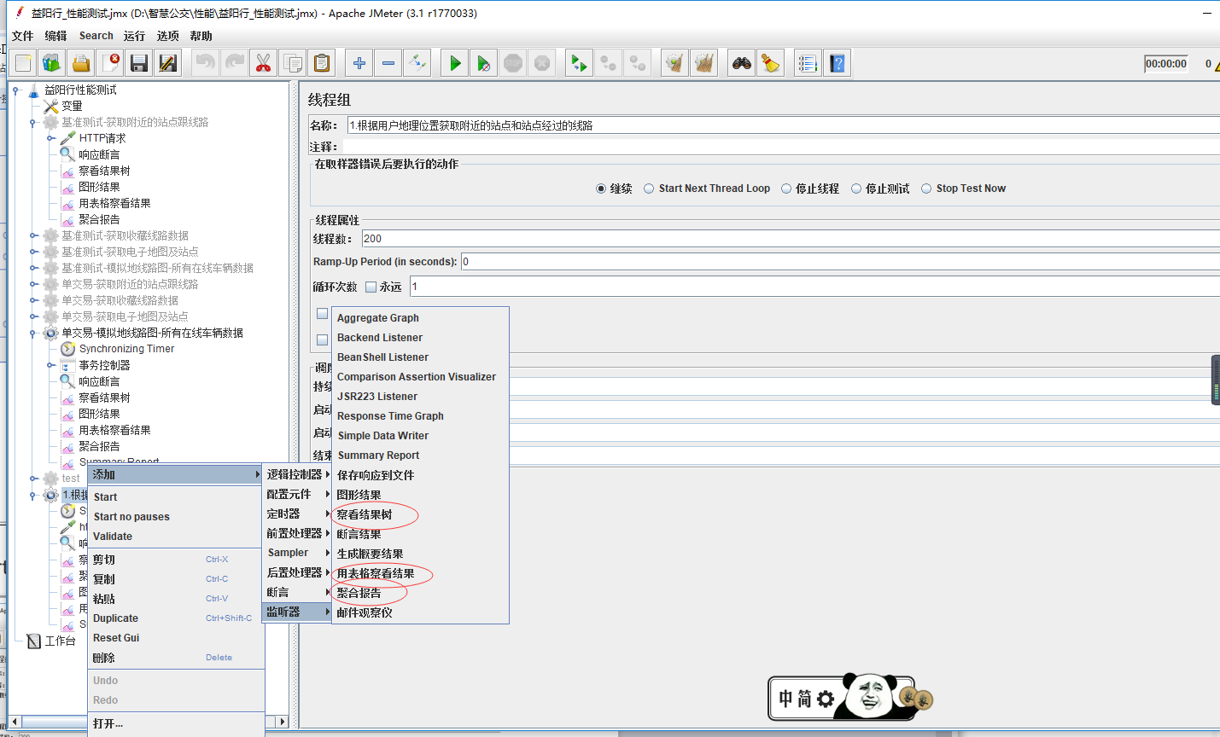Image resolution: width=1220 pixels, height=737 pixels.
Task: Click the Paste clipboard toolbar icon
Action: [x=321, y=63]
